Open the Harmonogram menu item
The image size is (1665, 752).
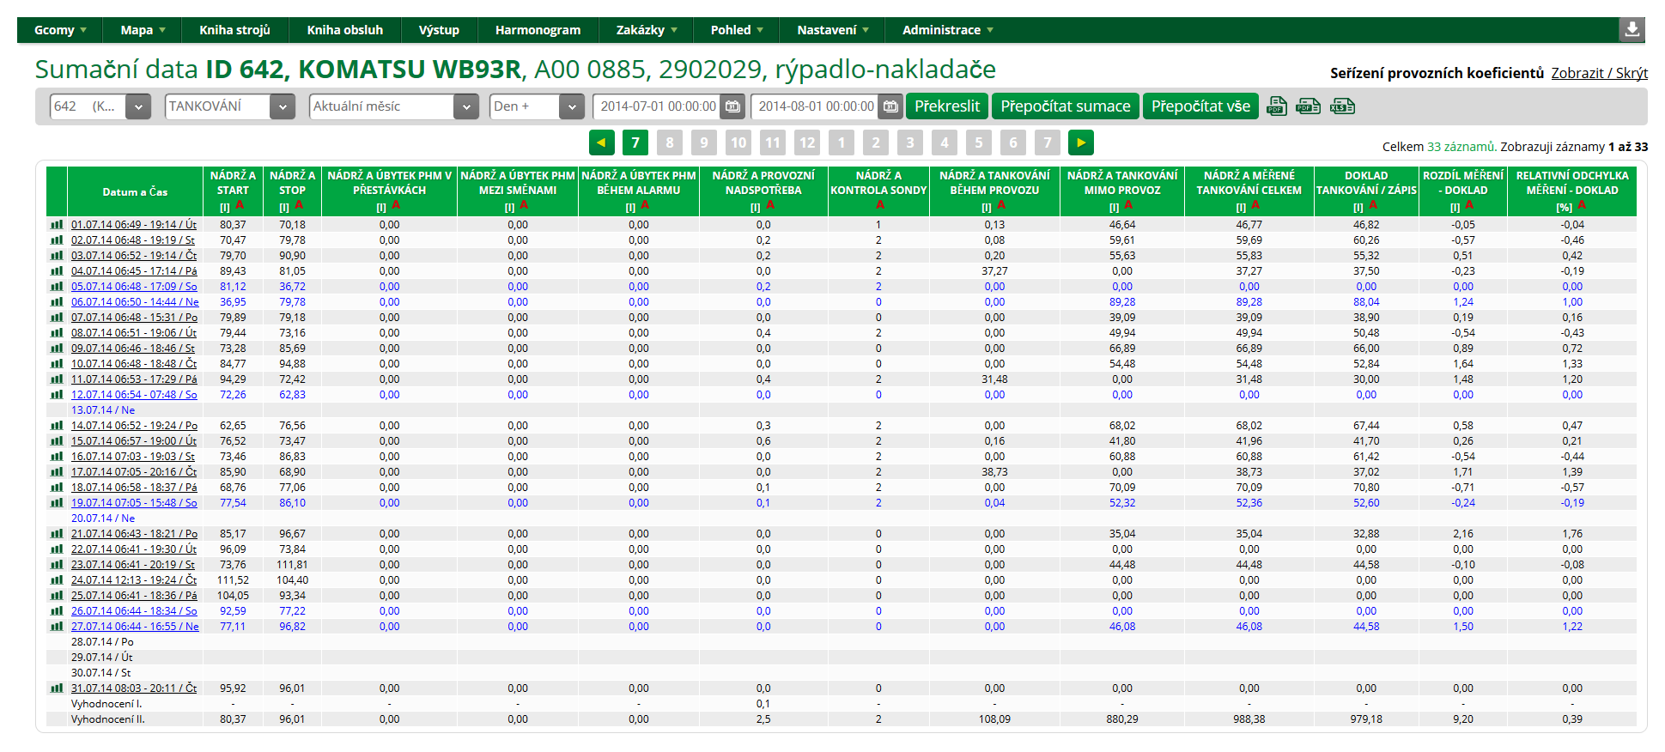[538, 30]
